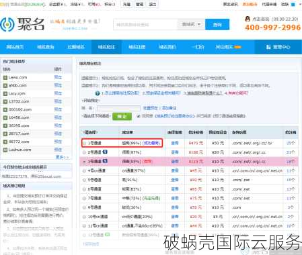This screenshot has width=302, height=255.
Task: Click the 预定 link for Lushun.com
Action: click(x=58, y=150)
